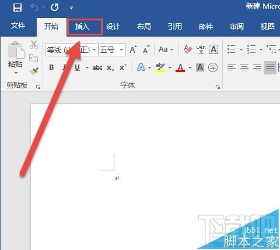The width and height of the screenshot is (280, 250).
Task: Toggle Subscript formatting
Action: [110, 68]
